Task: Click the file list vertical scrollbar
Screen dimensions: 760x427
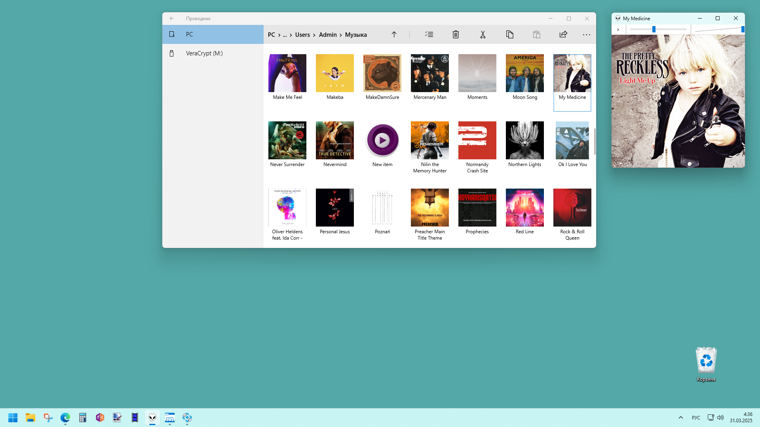Action: click(x=595, y=142)
